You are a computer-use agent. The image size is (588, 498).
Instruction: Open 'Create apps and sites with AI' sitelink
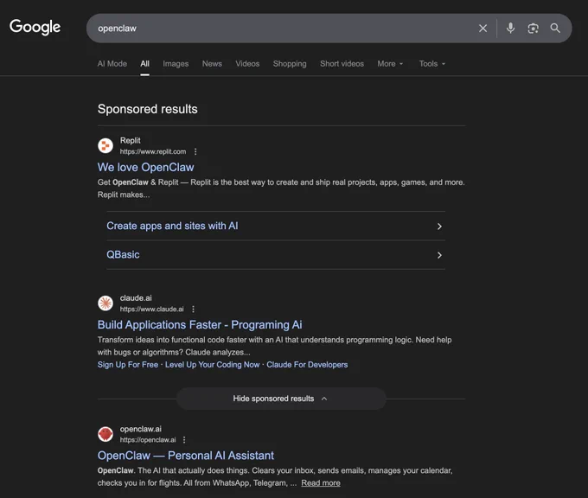pos(172,226)
